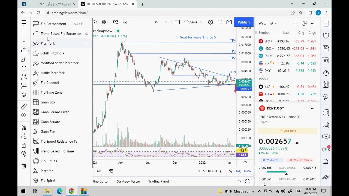
Task: Take chart snapshot with camera icon
Action: click(229, 22)
